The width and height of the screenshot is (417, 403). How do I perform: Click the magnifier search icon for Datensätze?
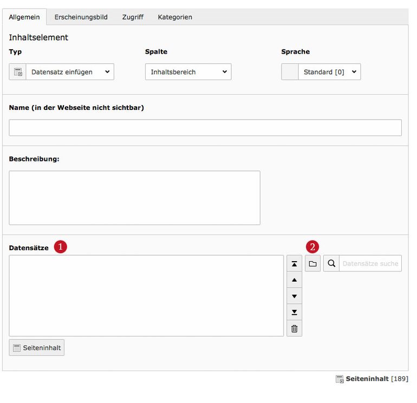331,263
